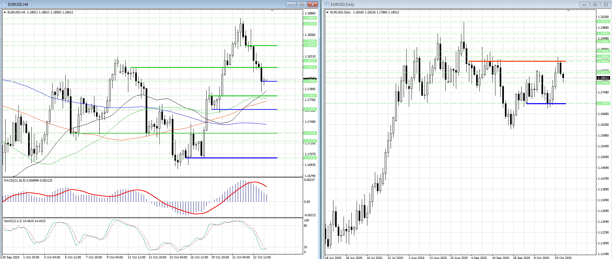Click the 1.17635 green price label on H4

click(x=310, y=109)
